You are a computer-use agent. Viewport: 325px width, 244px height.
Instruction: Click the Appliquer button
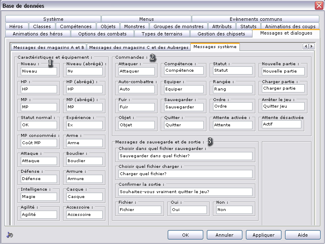pos(264,235)
